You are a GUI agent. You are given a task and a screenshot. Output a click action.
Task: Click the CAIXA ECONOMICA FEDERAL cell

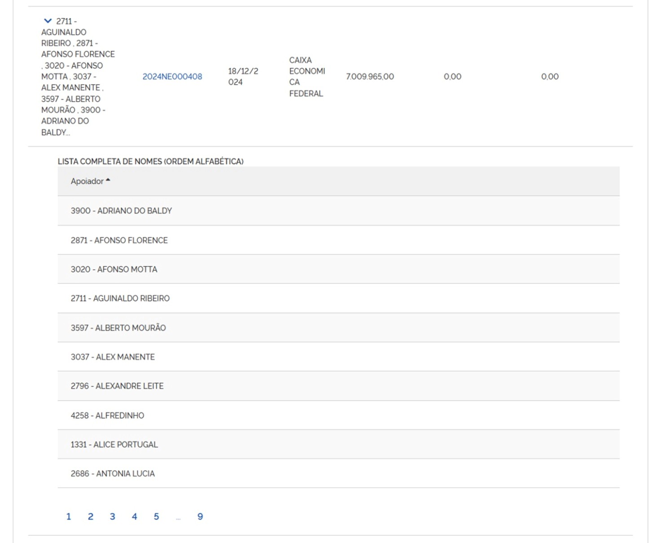click(x=307, y=77)
